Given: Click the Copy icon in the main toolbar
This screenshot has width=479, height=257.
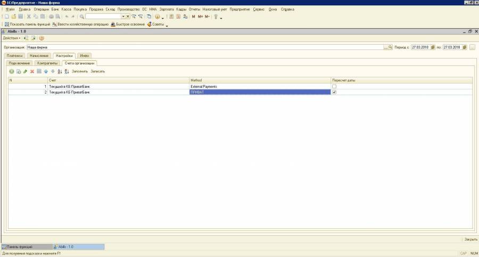Looking at the screenshot, I should click(x=36, y=16).
